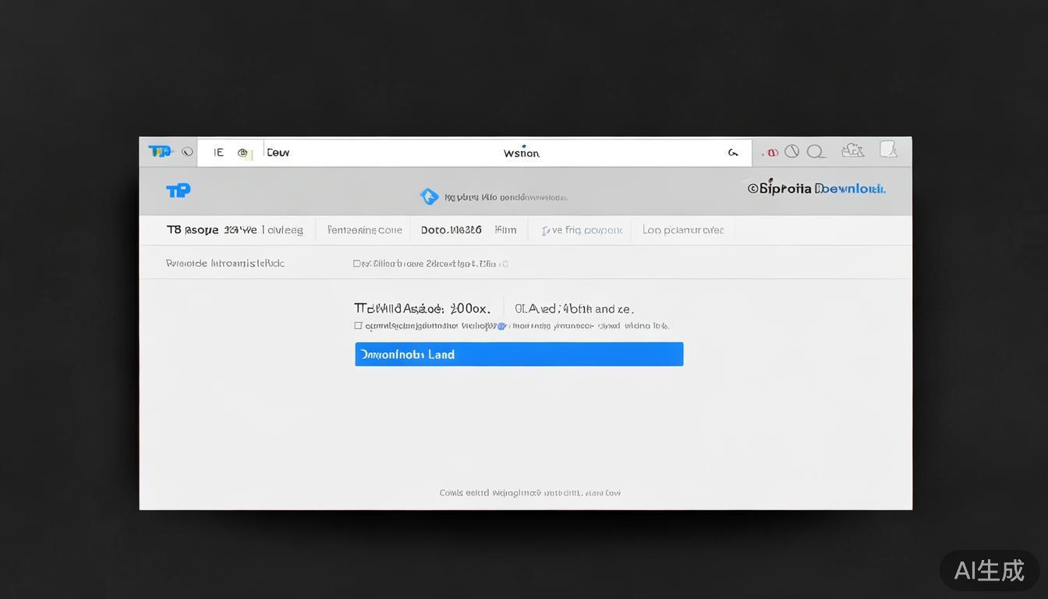Tick the checkbox above the blue button
Image resolution: width=1048 pixels, height=599 pixels.
point(359,326)
